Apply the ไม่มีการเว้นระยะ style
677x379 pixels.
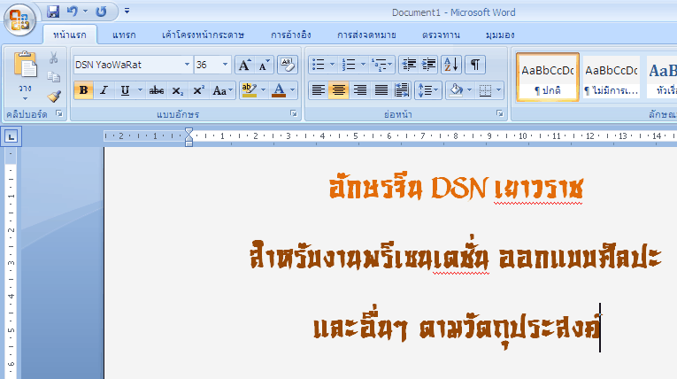pyautogui.click(x=611, y=77)
